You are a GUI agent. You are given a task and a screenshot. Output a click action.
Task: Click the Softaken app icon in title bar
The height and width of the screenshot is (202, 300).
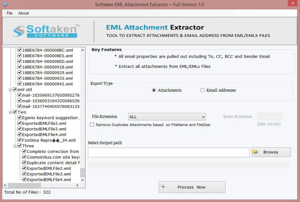pos(5,4)
